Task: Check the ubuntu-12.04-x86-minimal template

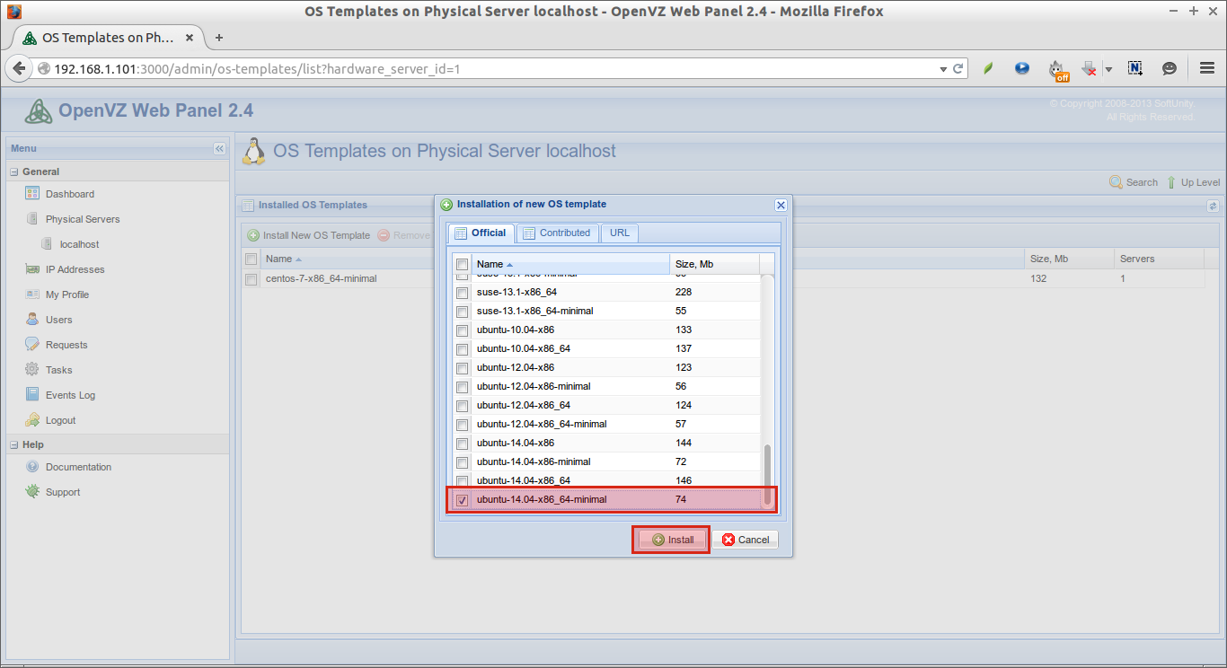Action: (x=462, y=387)
